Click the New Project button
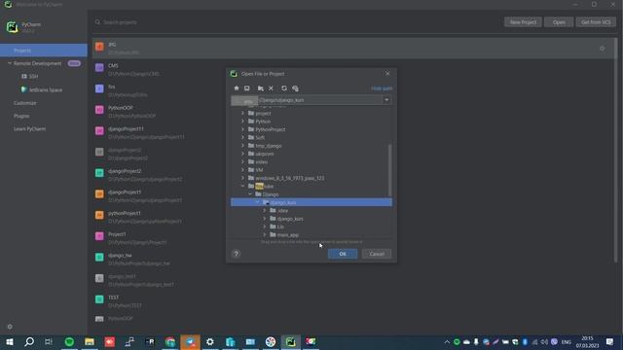Viewport: 623px width, 350px height. [x=523, y=22]
